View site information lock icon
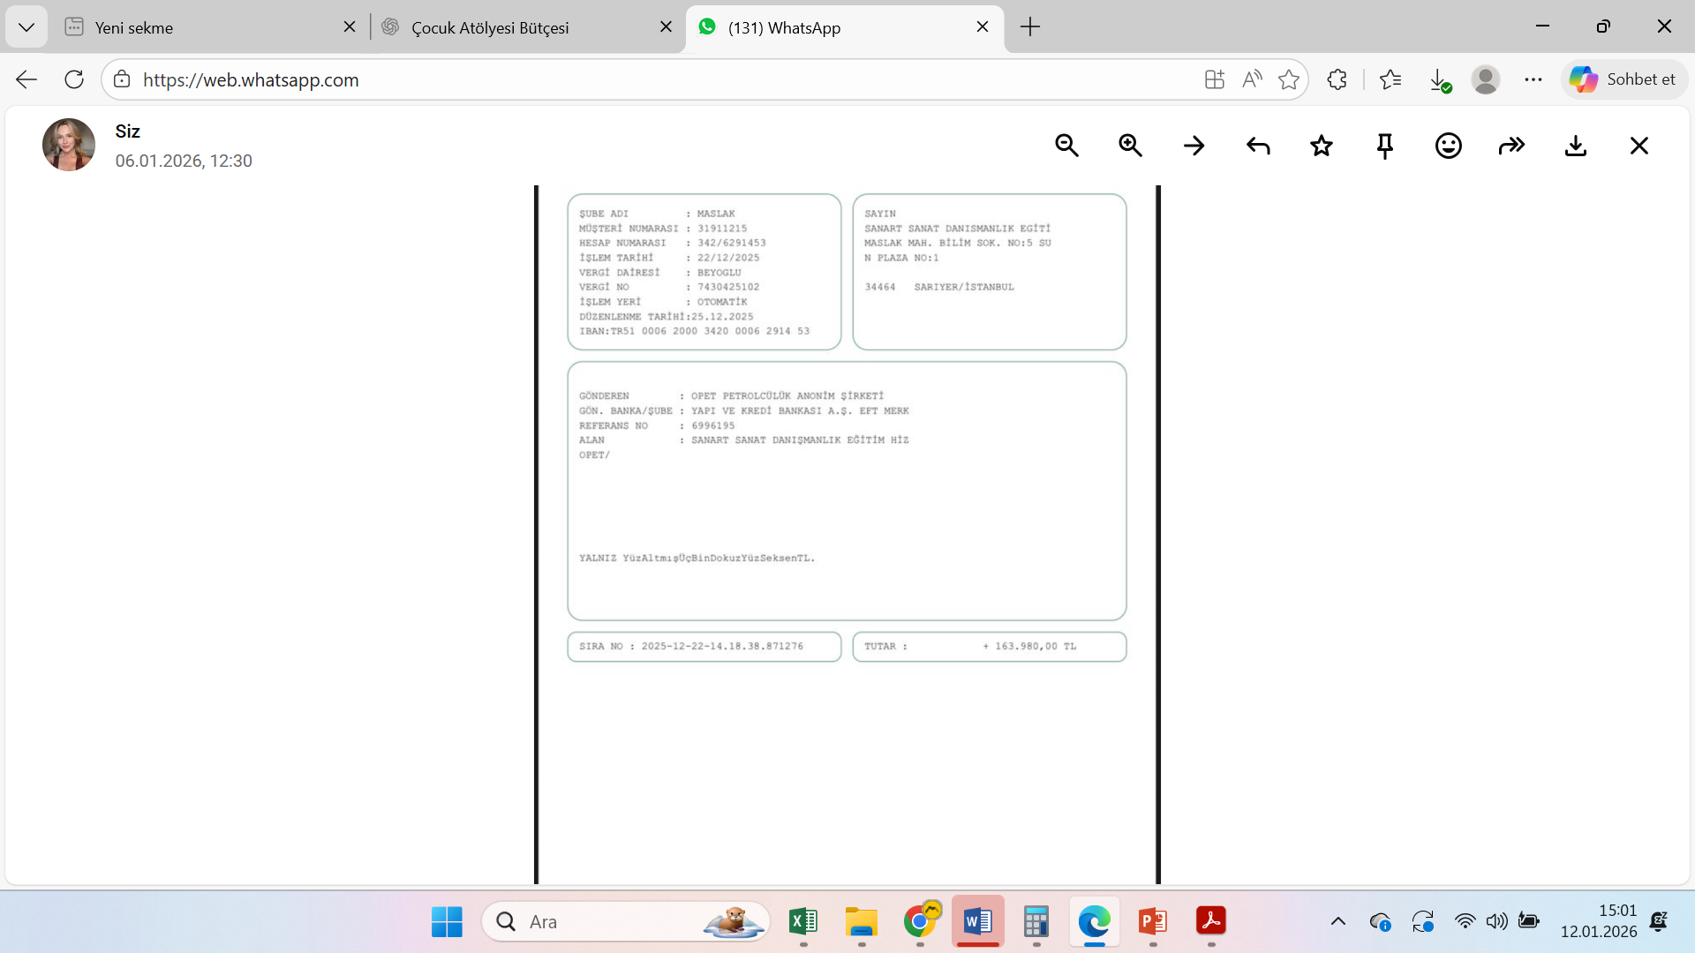Screen dimensions: 1695x953 point(122,79)
